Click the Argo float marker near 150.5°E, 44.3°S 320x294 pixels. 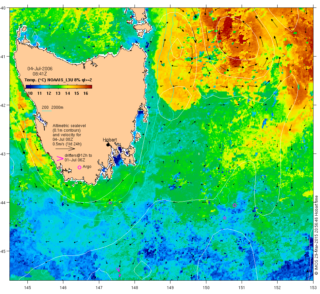[225, 218]
